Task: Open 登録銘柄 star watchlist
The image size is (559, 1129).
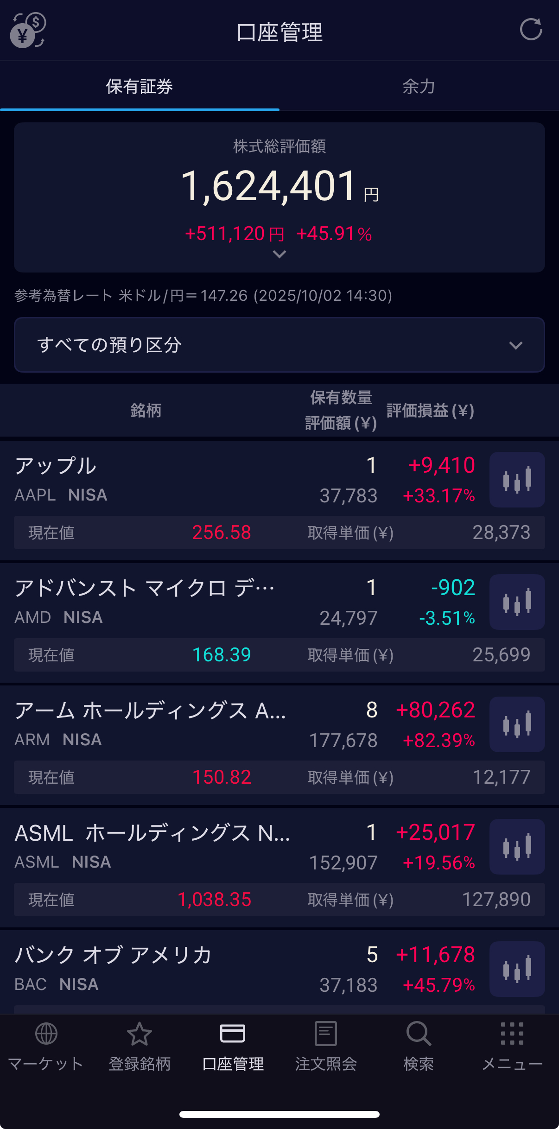Action: pyautogui.click(x=140, y=1043)
